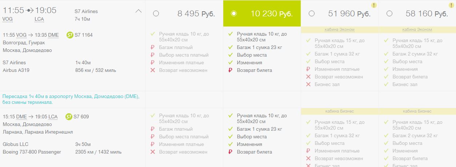Click the S7 logo beside flight S7 1164
Image resolution: width=456 pixels, height=167 pixels.
point(70,35)
